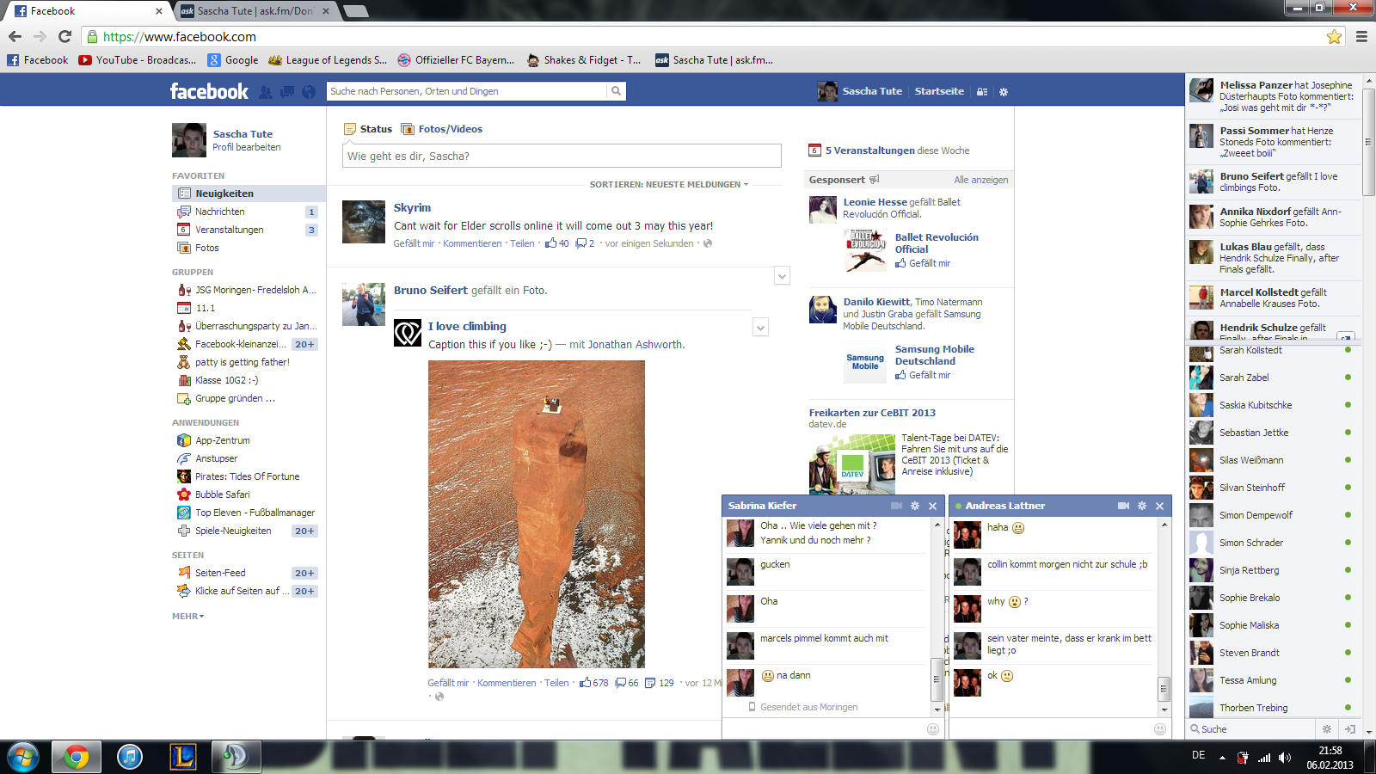Open App-Zentrum in Anwendungen
The width and height of the screenshot is (1376, 774).
[222, 440]
